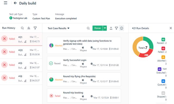
Task: Show the Run History bar chart view
Action: [x=29, y=28]
